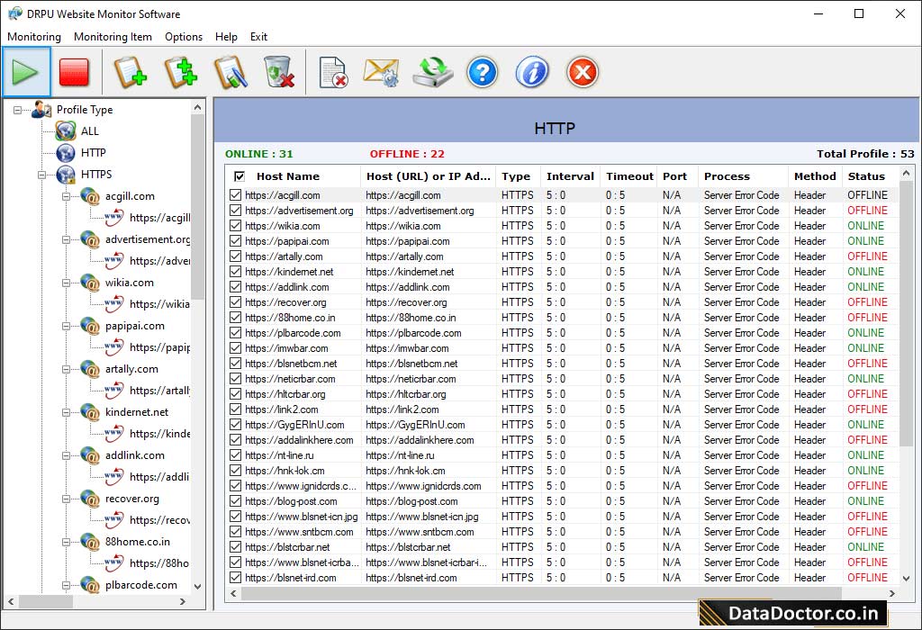Collapse the addlink.com tree node
The height and width of the screenshot is (630, 922).
pyautogui.click(x=66, y=455)
